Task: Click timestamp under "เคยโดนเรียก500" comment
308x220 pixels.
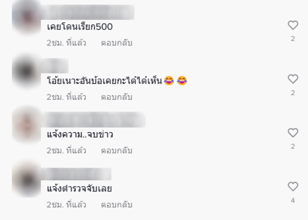Action: [66, 43]
